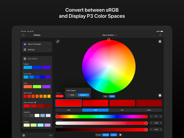This screenshot has width=184, height=138.
Task: Click the Wi-Fi icon in status bar
Action: pyautogui.click(x=159, y=31)
